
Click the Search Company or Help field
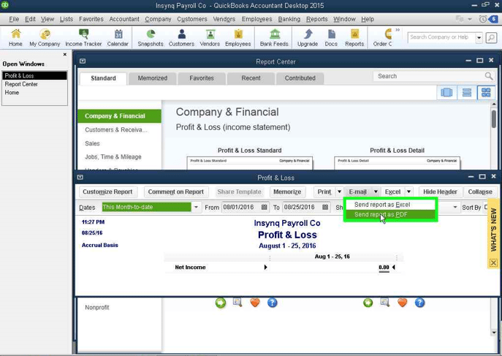441,37
